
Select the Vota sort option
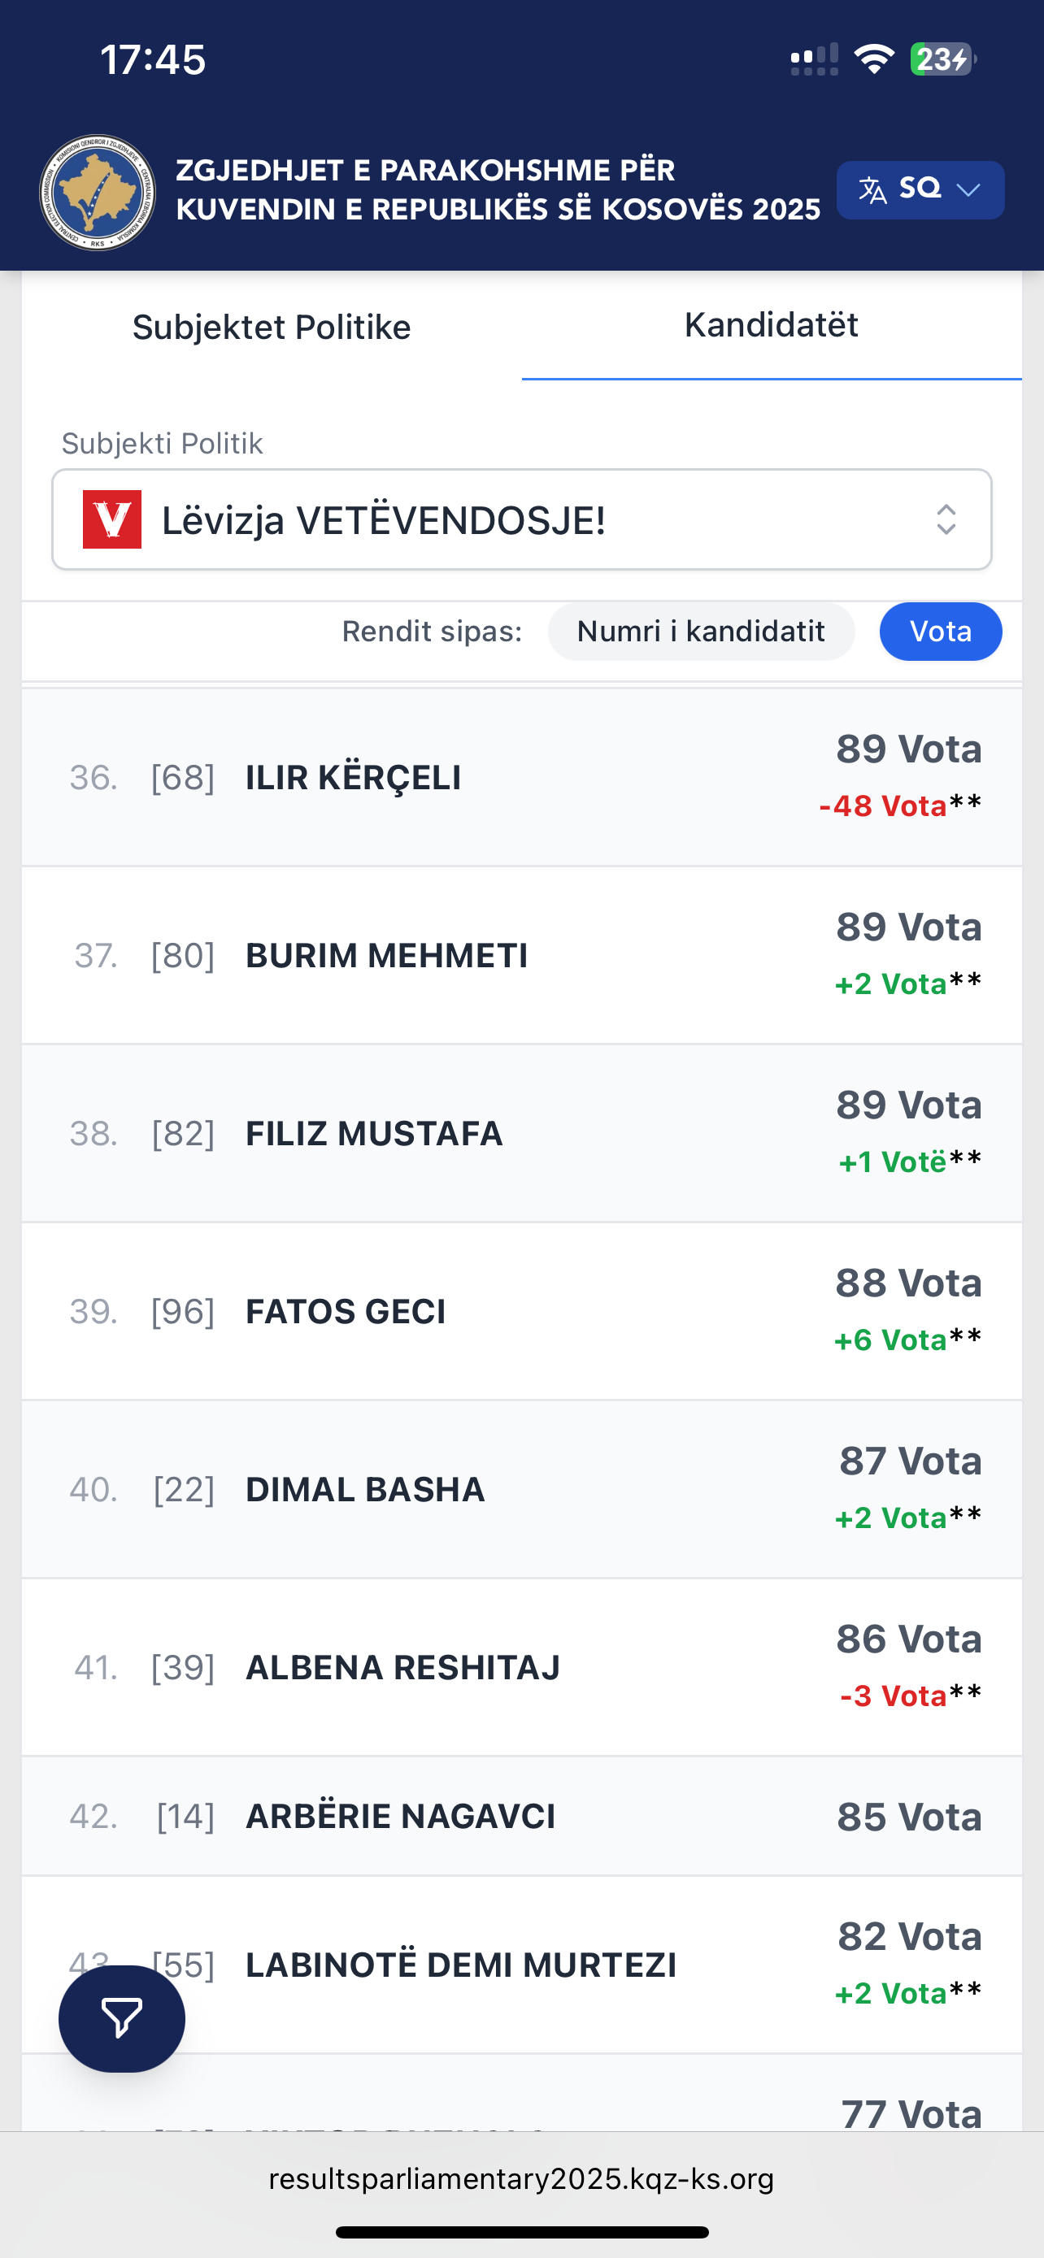point(940,631)
